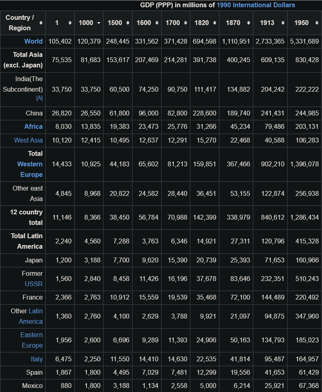
Task: Open the Eastern Europe link
Action: coord(32,340)
